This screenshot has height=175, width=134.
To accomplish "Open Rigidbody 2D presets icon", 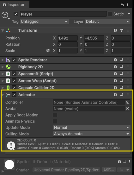I will click(122, 67).
